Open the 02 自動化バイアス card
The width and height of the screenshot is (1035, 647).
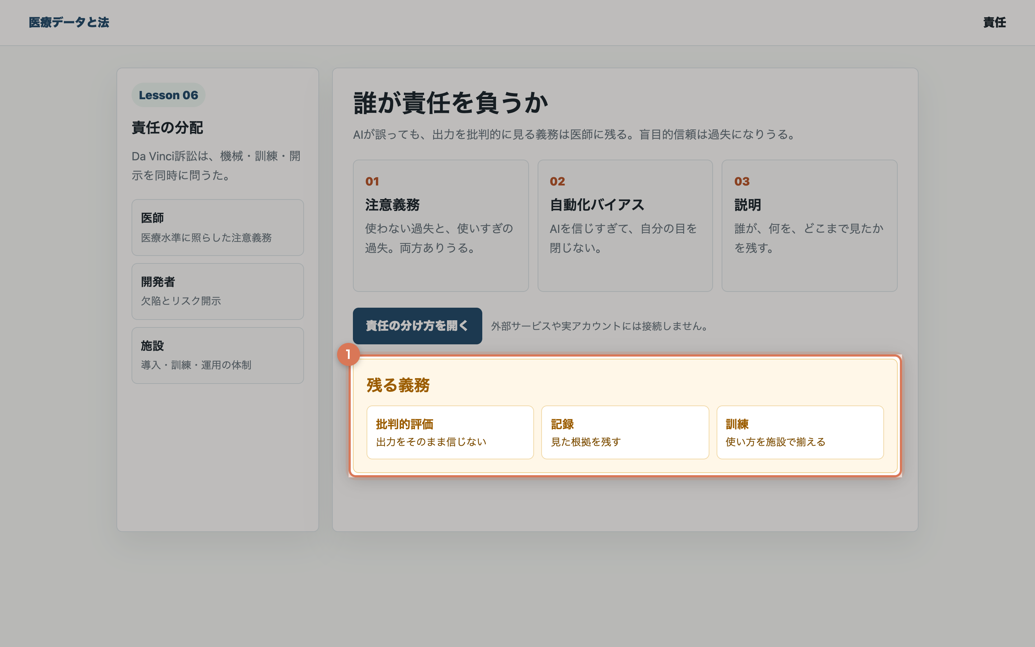(625, 226)
